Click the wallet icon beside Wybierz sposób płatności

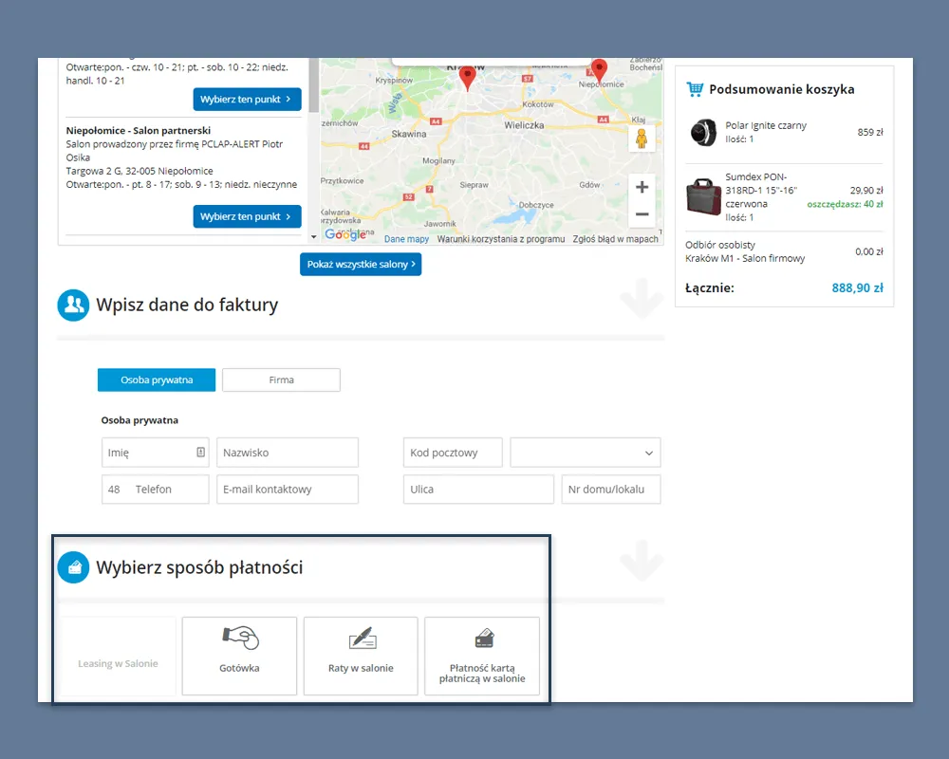pyautogui.click(x=73, y=566)
